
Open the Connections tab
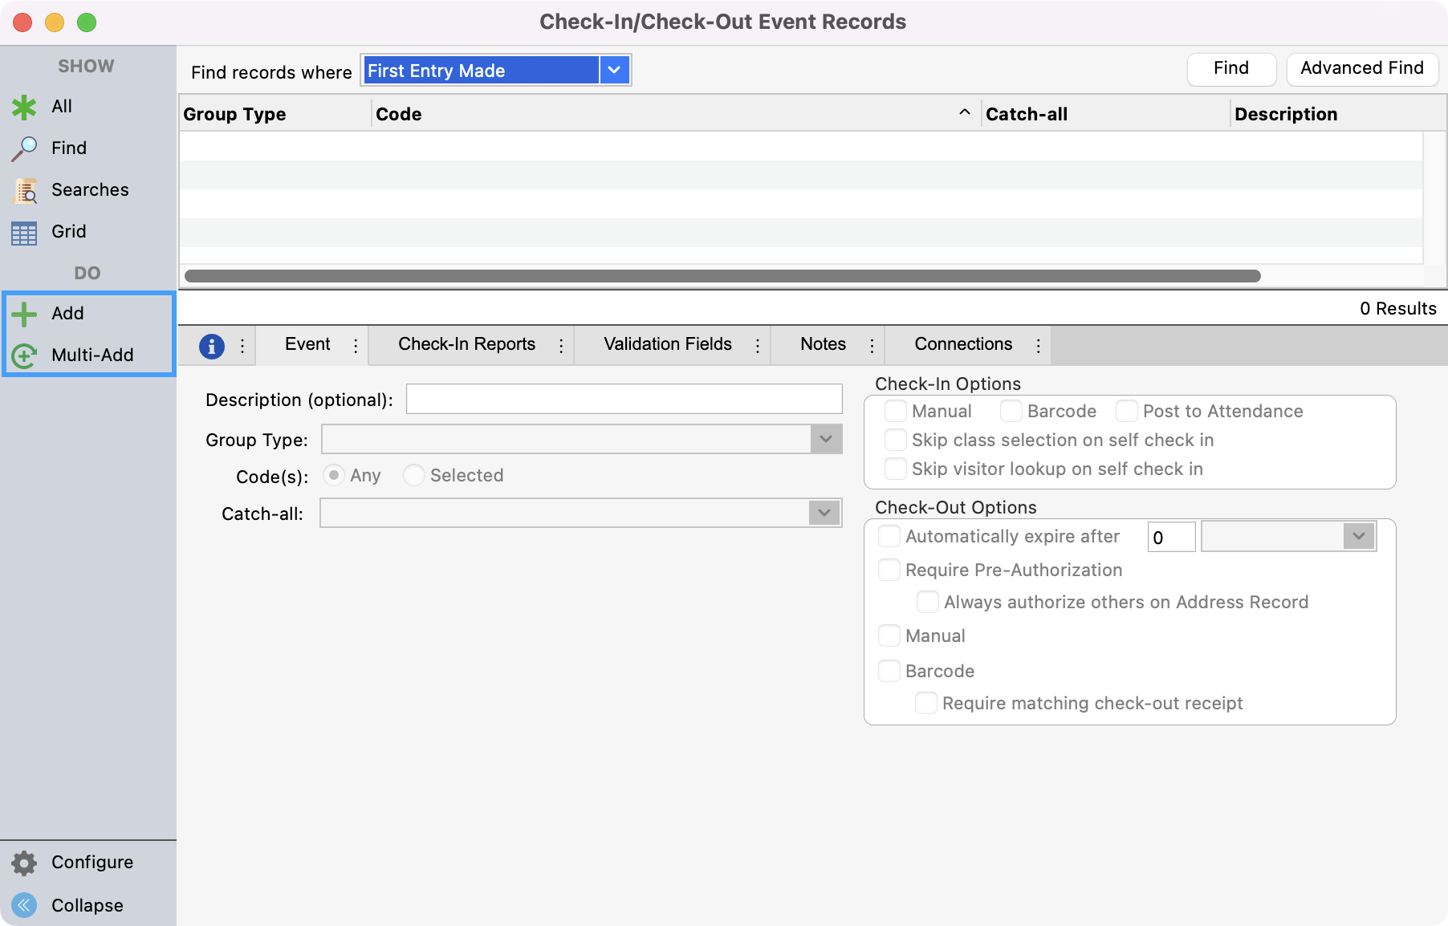point(962,344)
